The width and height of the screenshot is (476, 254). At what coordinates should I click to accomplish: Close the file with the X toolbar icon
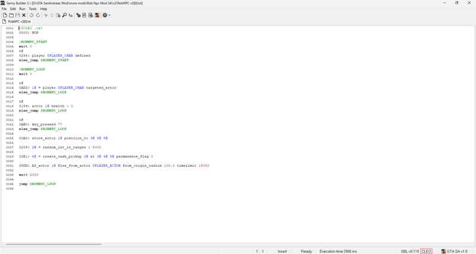[x=24, y=15]
